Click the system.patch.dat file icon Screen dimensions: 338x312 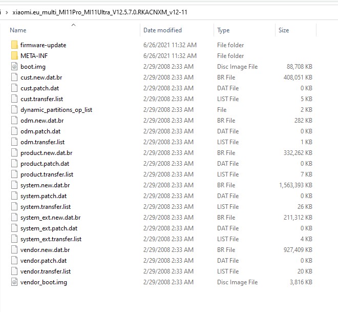(14, 196)
